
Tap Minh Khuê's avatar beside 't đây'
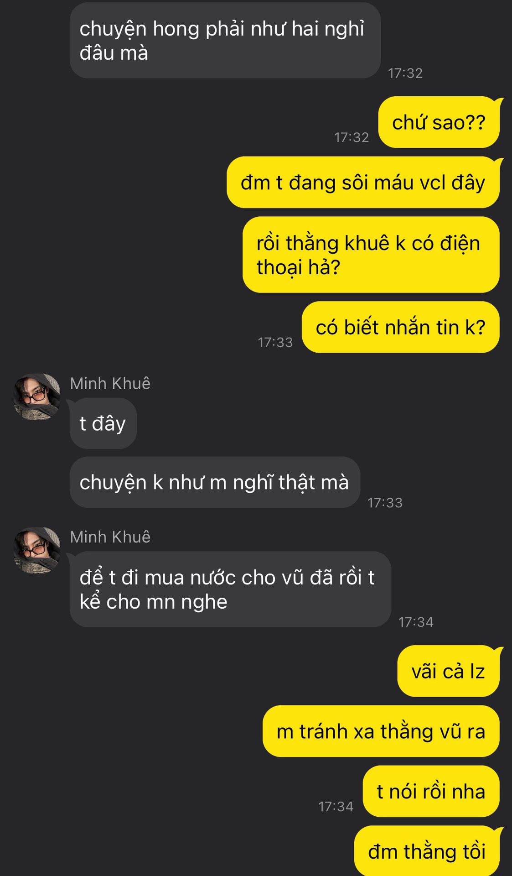(36, 397)
